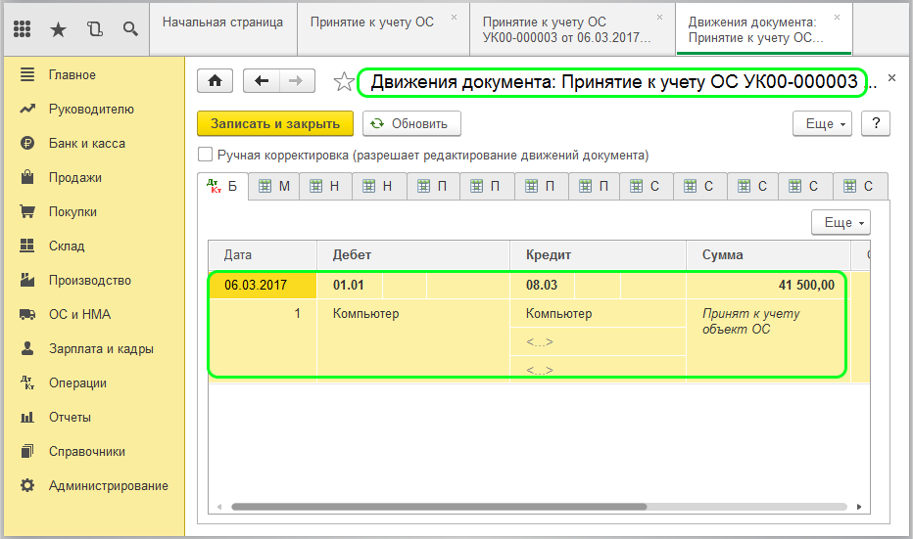
Task: Select debit account cell 01.01
Action: pos(350,285)
